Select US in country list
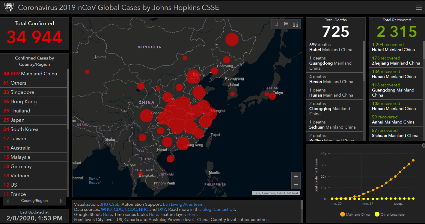 pos(33,185)
